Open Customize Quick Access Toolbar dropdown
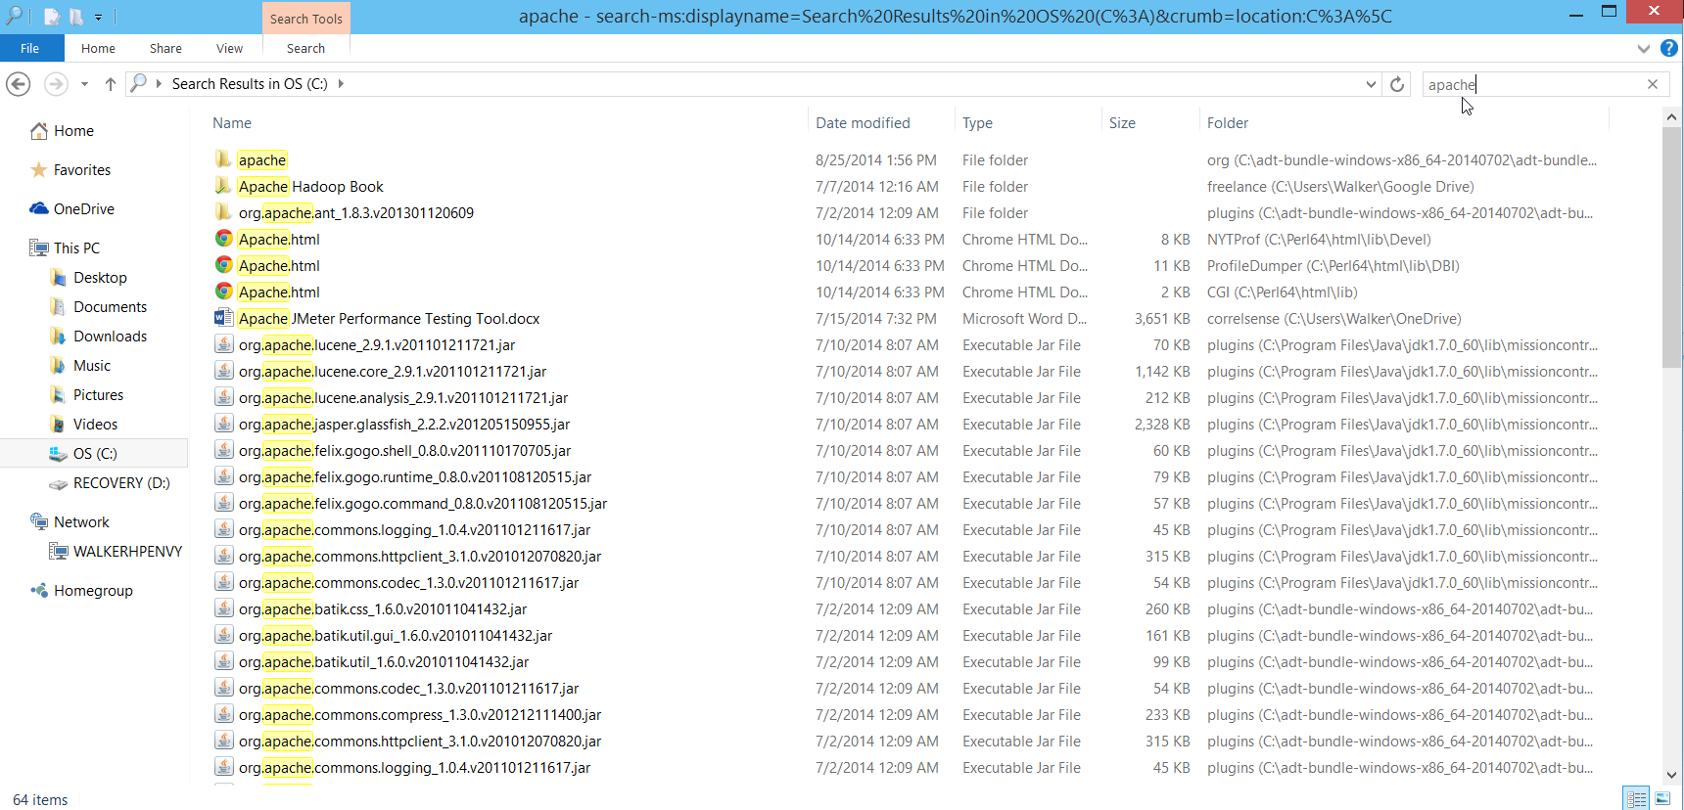 coord(98,18)
